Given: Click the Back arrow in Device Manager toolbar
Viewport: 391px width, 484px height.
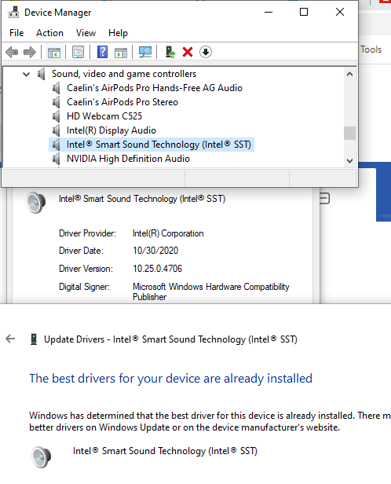Looking at the screenshot, I should (x=12, y=52).
